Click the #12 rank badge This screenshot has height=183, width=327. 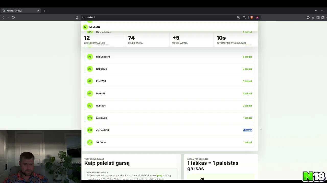click(x=90, y=142)
